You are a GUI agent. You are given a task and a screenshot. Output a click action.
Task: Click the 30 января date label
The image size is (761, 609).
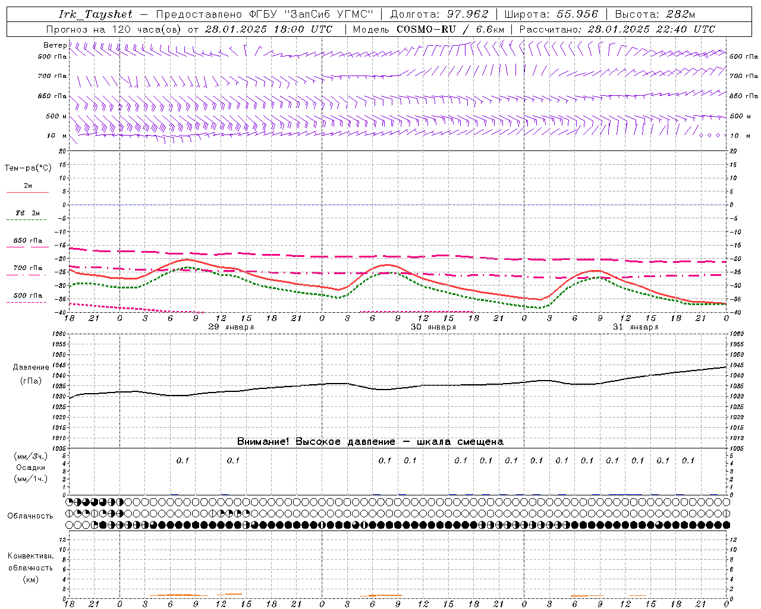click(433, 327)
